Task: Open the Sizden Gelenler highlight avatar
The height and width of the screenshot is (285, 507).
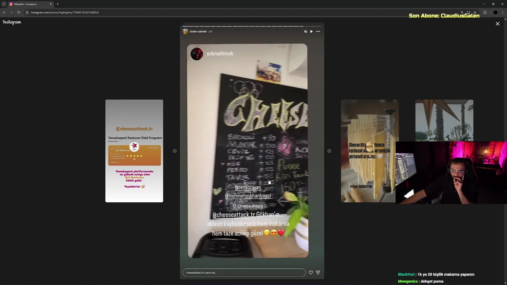Action: click(x=185, y=31)
